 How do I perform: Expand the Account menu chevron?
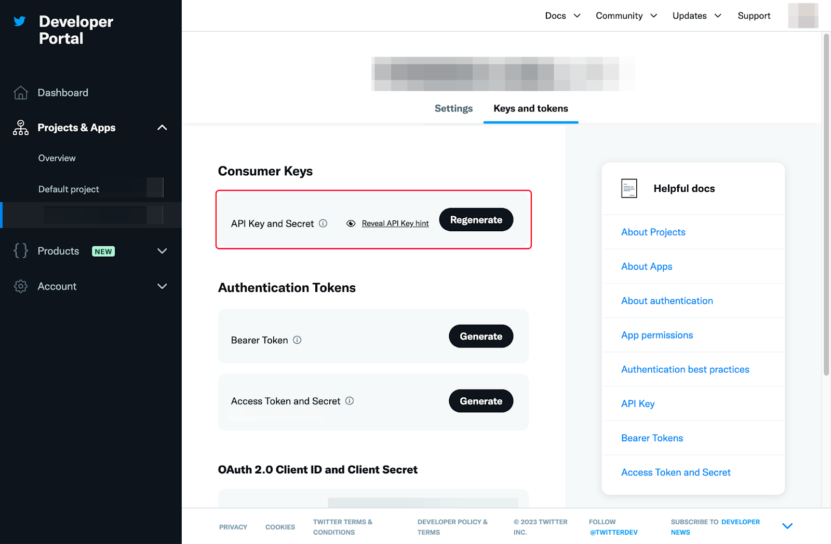click(x=162, y=286)
